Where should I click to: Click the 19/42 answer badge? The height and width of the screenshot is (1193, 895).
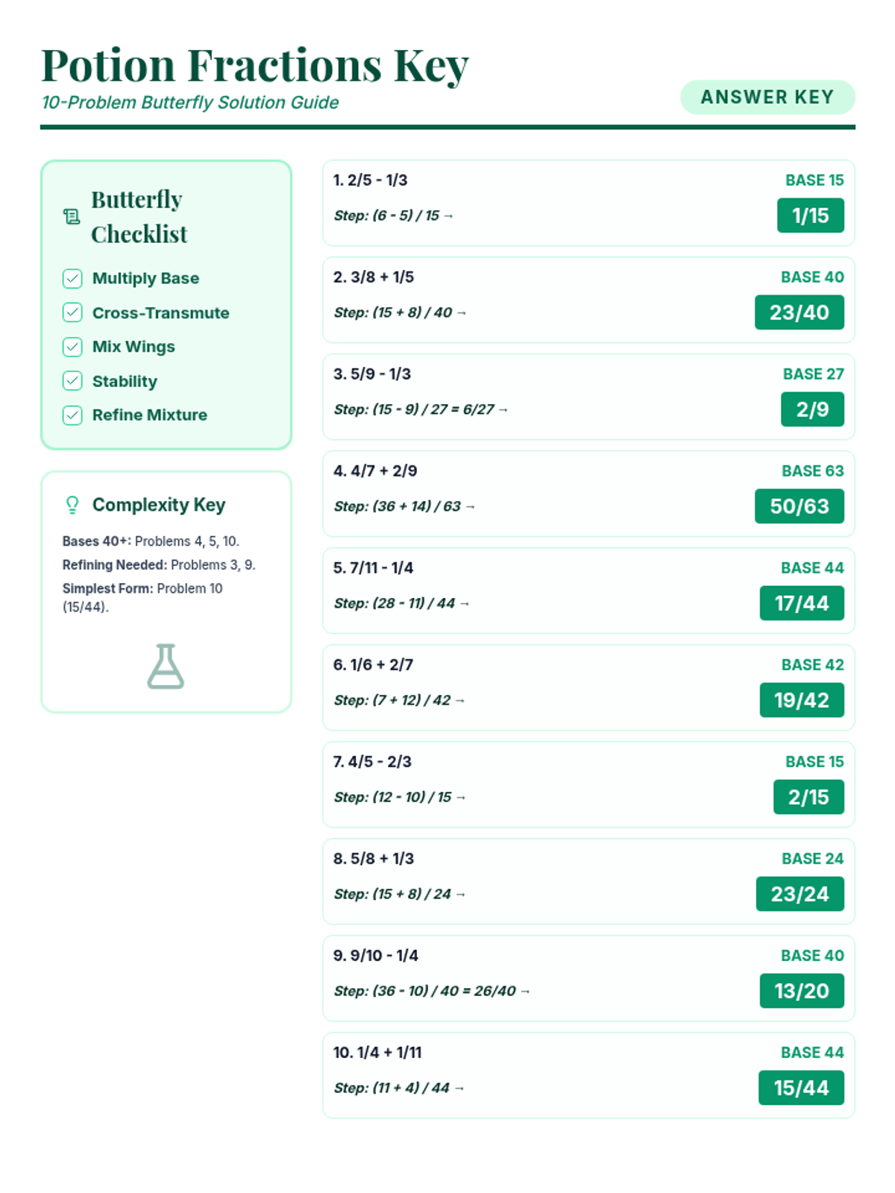point(802,700)
